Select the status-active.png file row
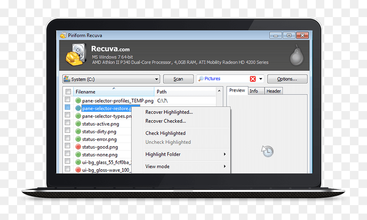The width and height of the screenshot is (367, 220). click(x=100, y=124)
